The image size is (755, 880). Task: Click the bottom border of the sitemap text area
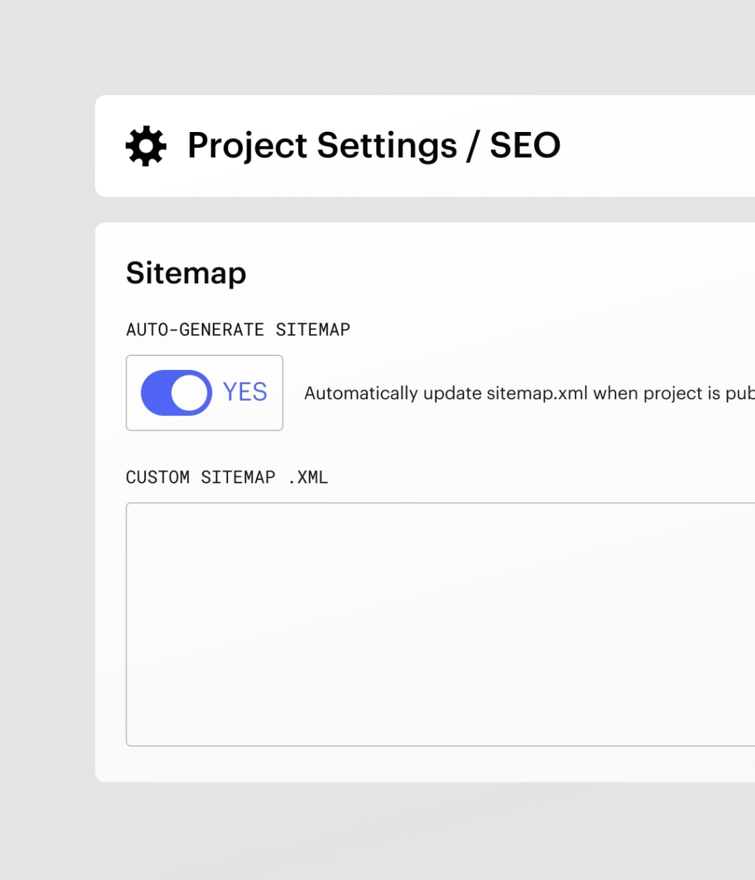tap(440, 745)
